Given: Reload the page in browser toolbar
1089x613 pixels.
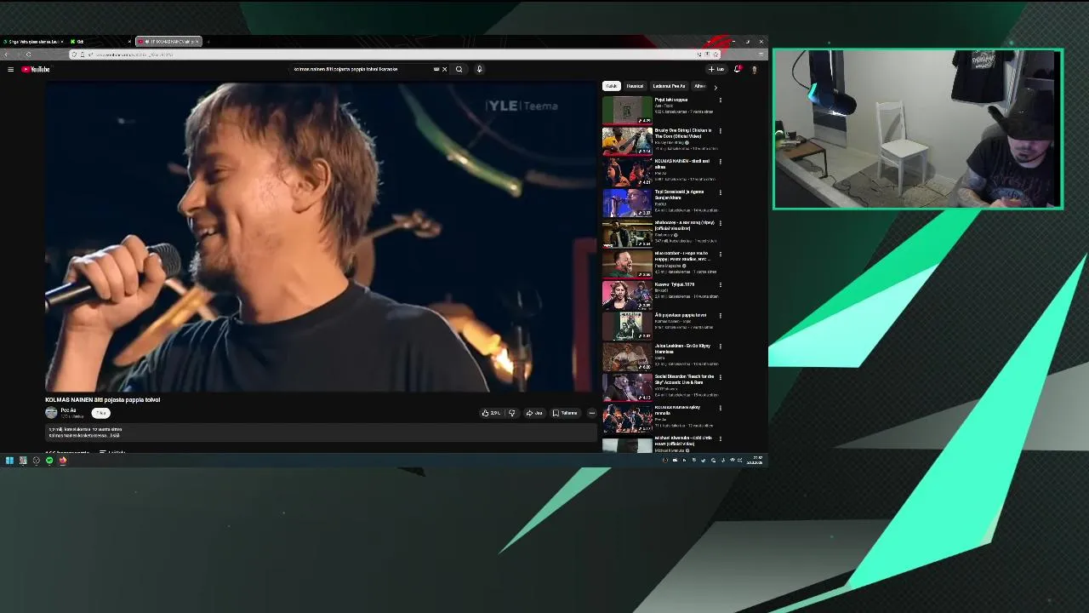Looking at the screenshot, I should point(28,54).
